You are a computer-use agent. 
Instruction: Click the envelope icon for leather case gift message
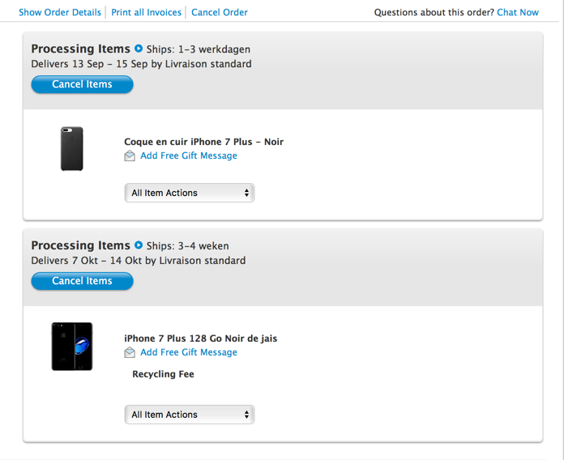[130, 156]
